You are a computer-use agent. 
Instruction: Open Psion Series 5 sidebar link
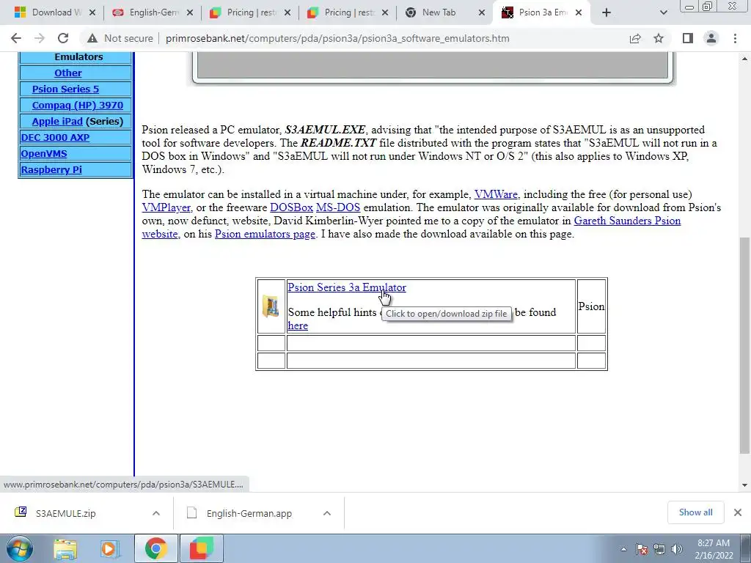pyautogui.click(x=65, y=89)
